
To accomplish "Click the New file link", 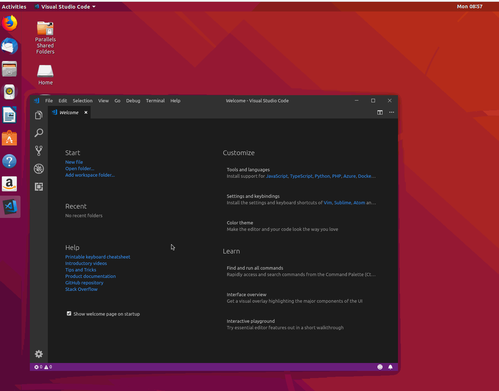I will coord(74,162).
